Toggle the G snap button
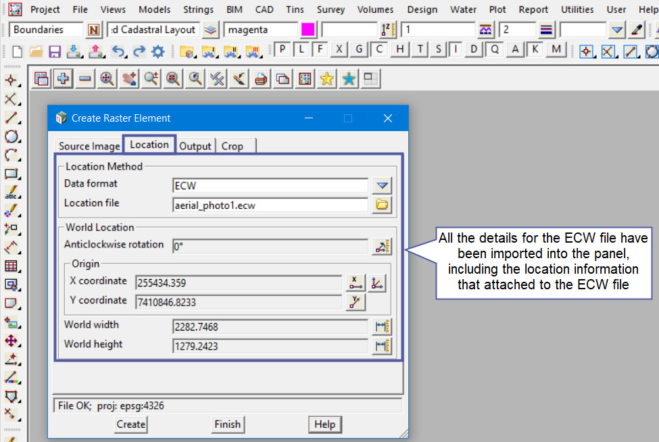 click(359, 49)
